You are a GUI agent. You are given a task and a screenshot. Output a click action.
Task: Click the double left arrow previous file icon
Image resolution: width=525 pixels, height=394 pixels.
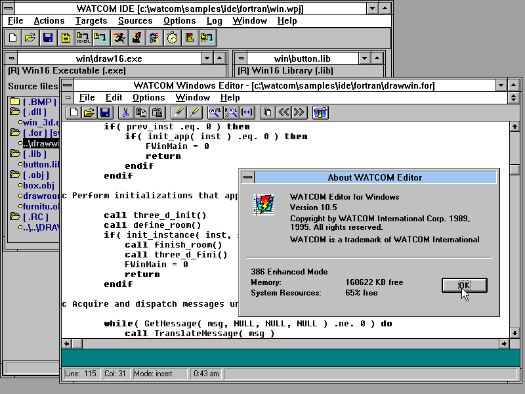pos(283,112)
